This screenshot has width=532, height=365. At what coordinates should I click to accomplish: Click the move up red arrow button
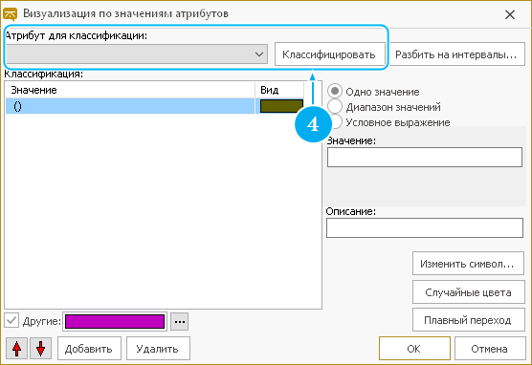click(x=16, y=348)
